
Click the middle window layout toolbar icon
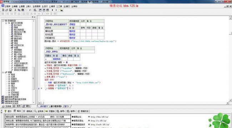tap(44, 10)
